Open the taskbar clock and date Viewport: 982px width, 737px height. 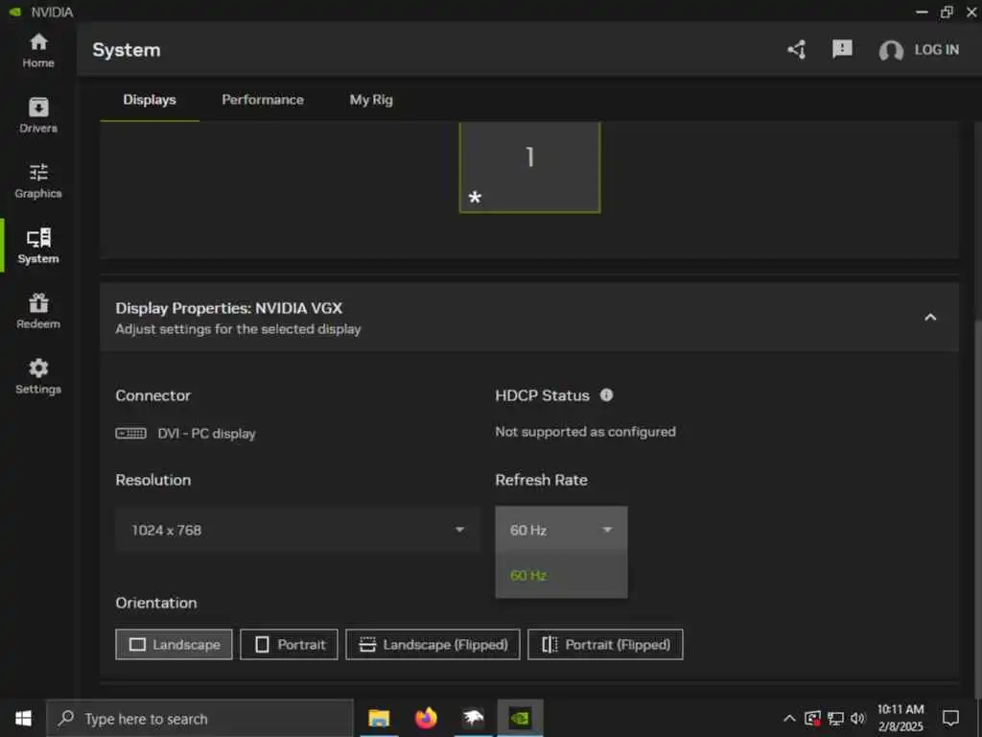900,718
